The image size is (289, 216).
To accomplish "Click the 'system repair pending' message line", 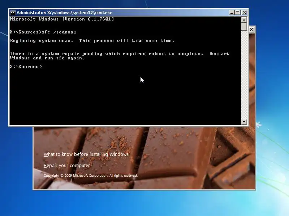I will (x=120, y=54).
